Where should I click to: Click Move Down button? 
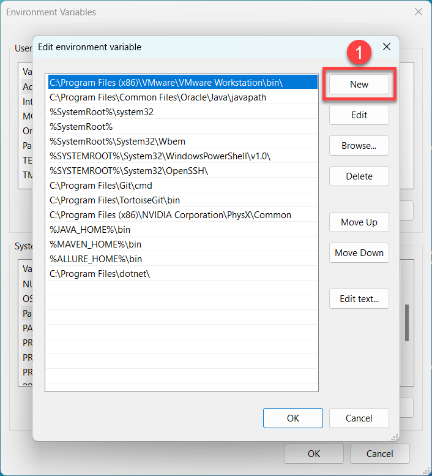[359, 253]
